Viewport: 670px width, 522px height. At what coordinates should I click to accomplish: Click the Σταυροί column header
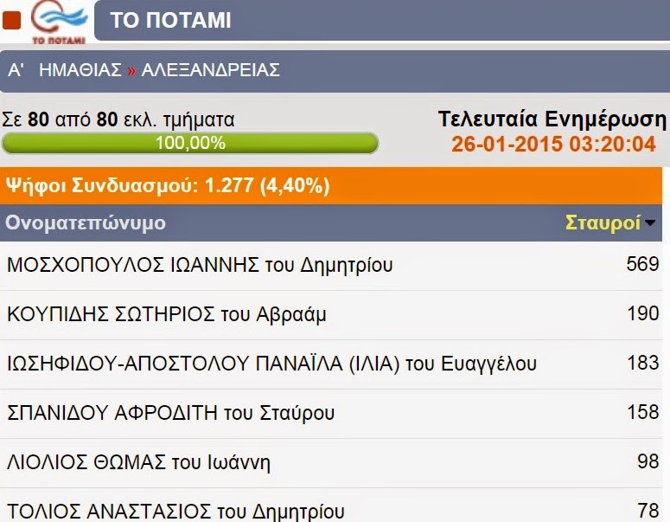pyautogui.click(x=603, y=223)
